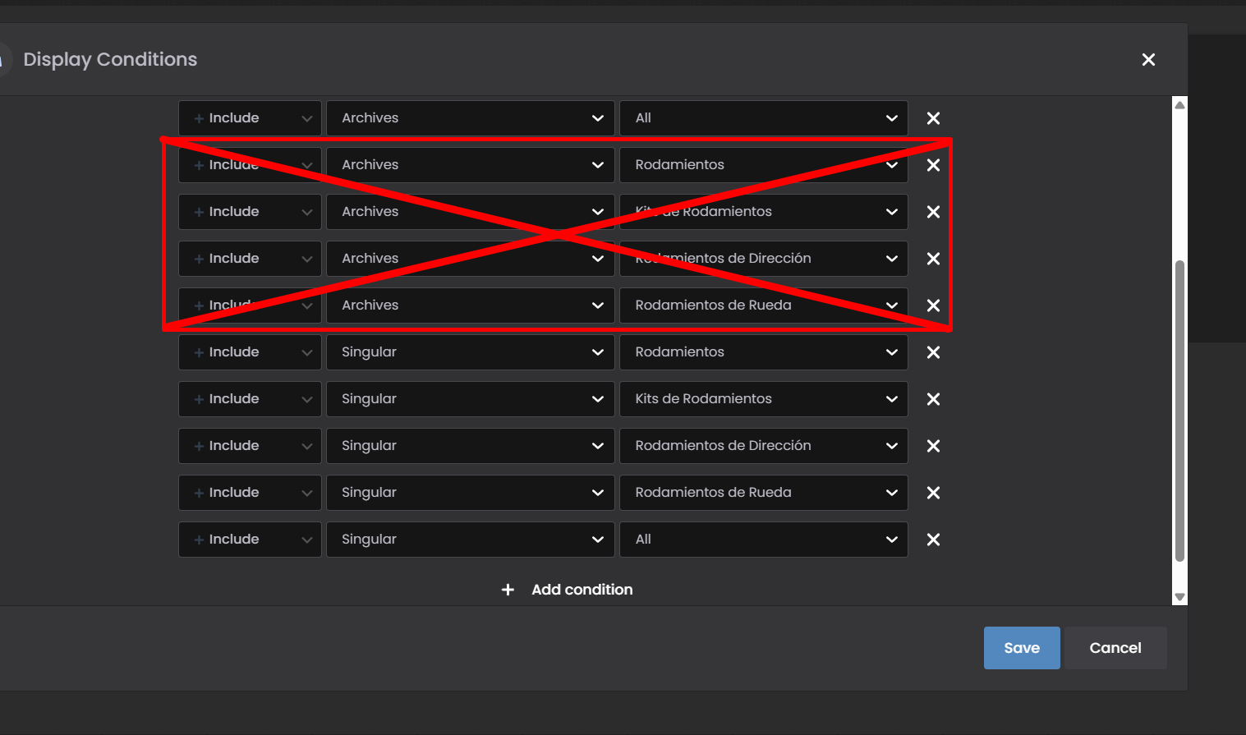
Task: Click Add condition link
Action: (x=582, y=590)
